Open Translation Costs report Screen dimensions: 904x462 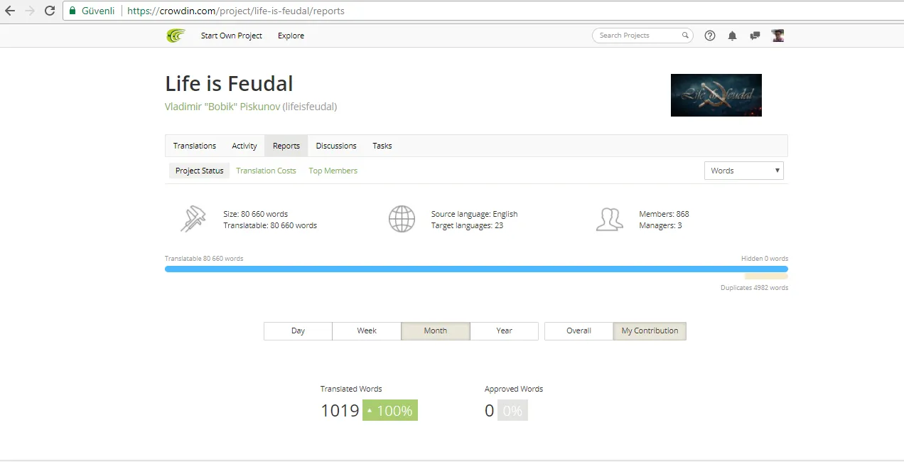(x=266, y=171)
